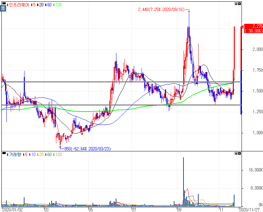Click the 05 month axis label
Viewport: 263px width, 212px height.
click(91, 210)
